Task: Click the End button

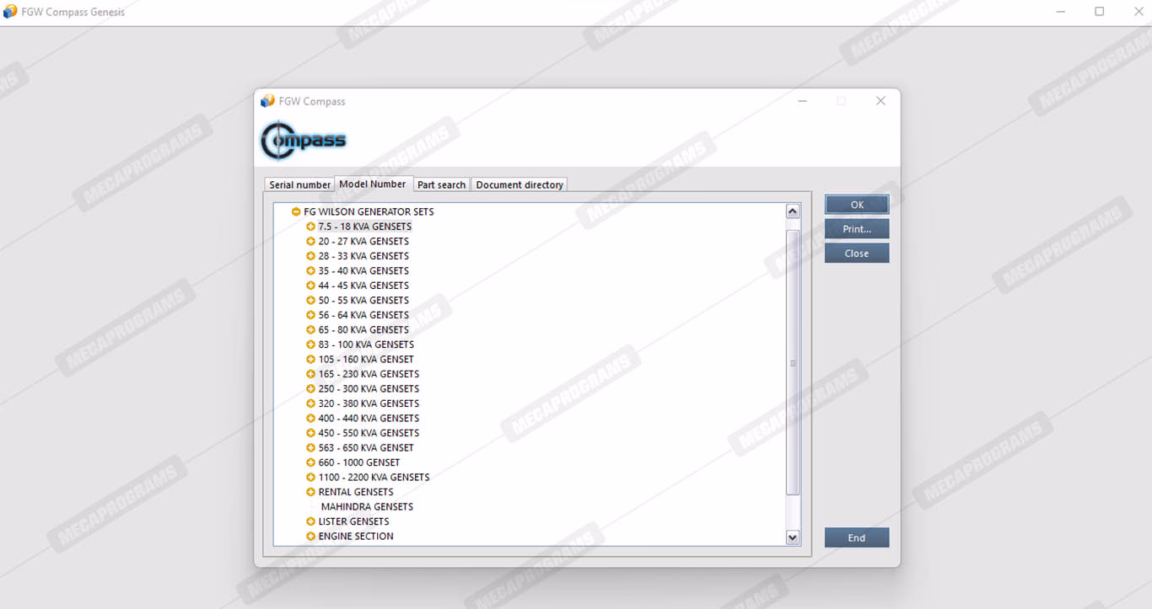Action: (x=857, y=537)
